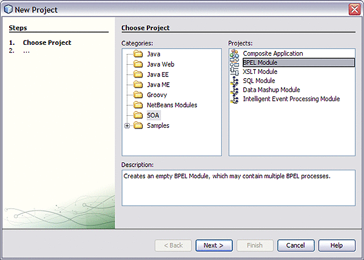
Task: Click the XSLT Module project icon
Action: coord(234,72)
